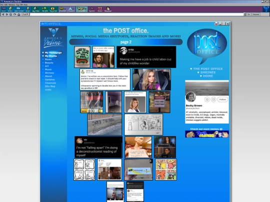Open the Weather toolbar icon

coord(108,9)
